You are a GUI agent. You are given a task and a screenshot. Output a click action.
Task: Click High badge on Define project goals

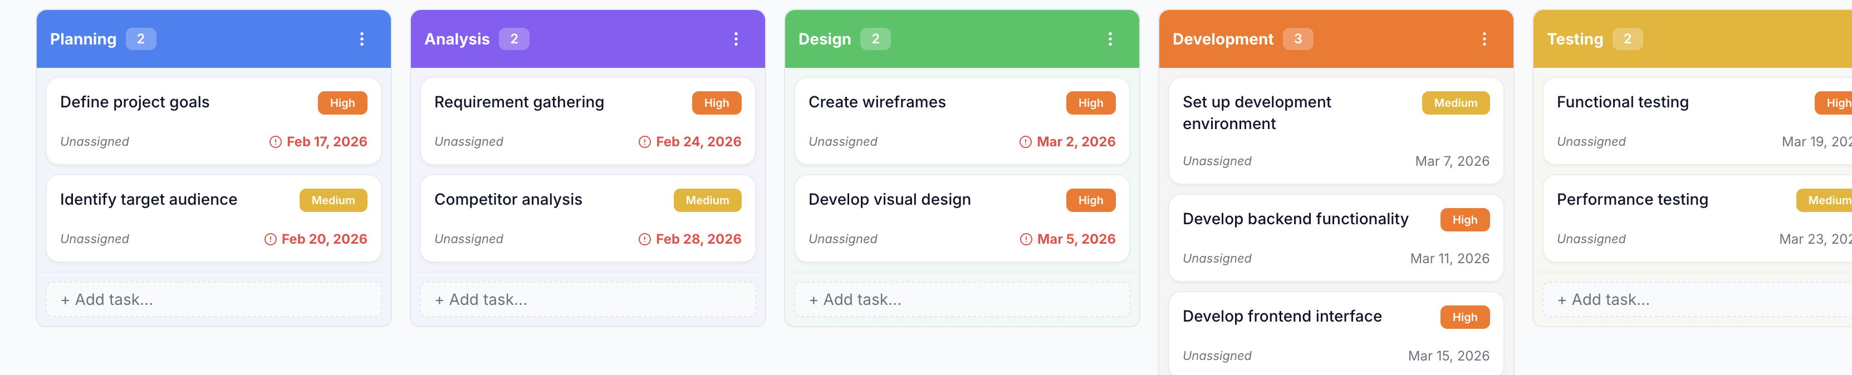point(342,103)
